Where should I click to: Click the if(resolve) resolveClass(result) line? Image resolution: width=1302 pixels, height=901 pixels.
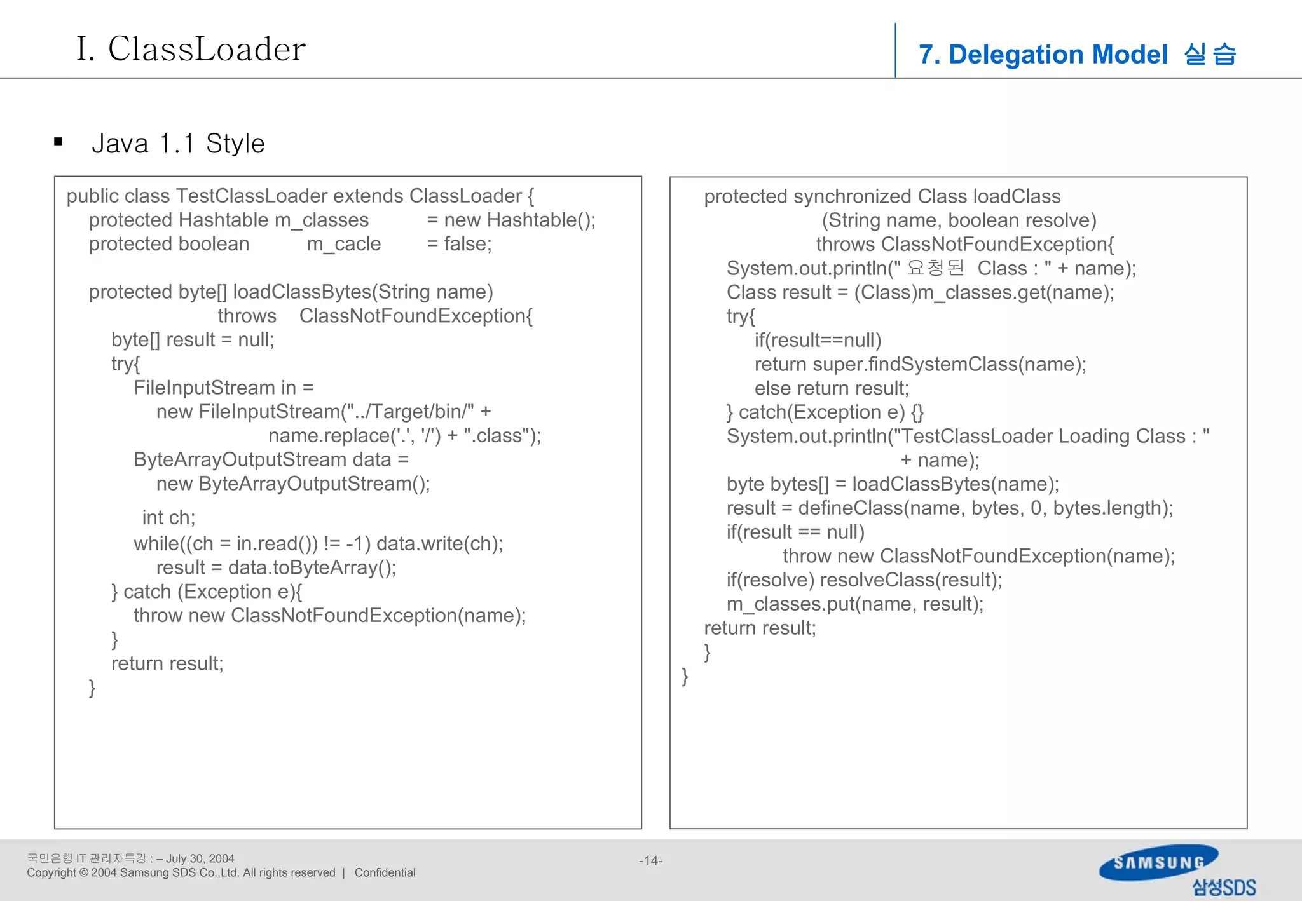(x=864, y=579)
